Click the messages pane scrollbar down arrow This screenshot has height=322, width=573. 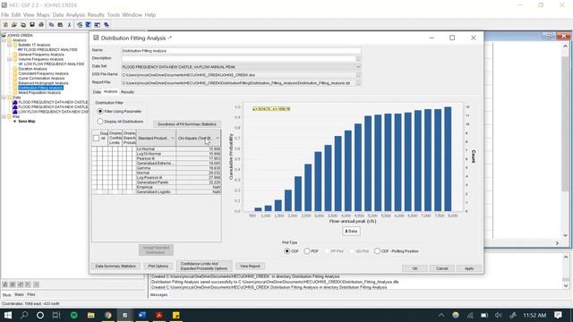(x=566, y=286)
